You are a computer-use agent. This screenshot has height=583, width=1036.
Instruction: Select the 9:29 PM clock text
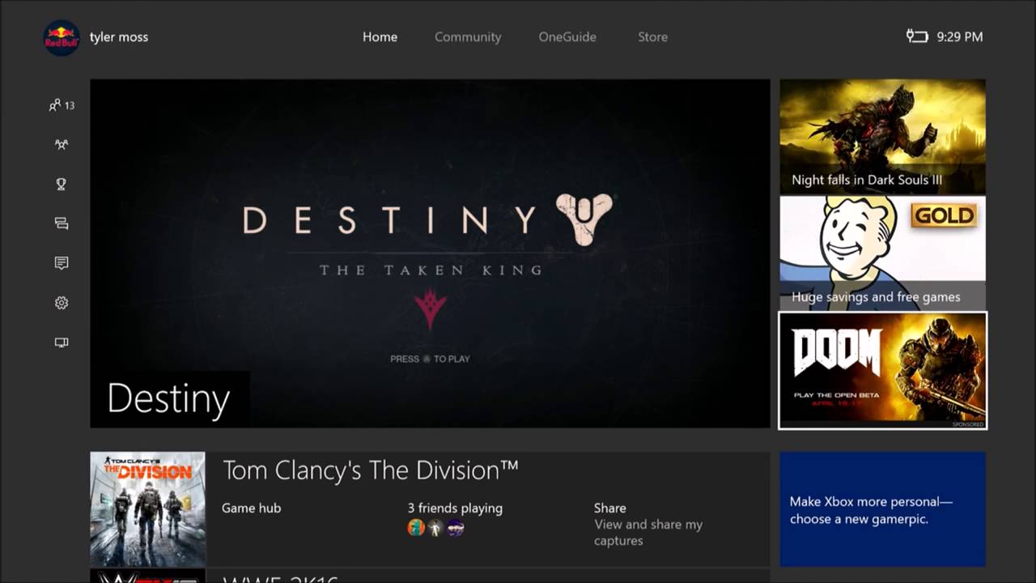click(959, 37)
